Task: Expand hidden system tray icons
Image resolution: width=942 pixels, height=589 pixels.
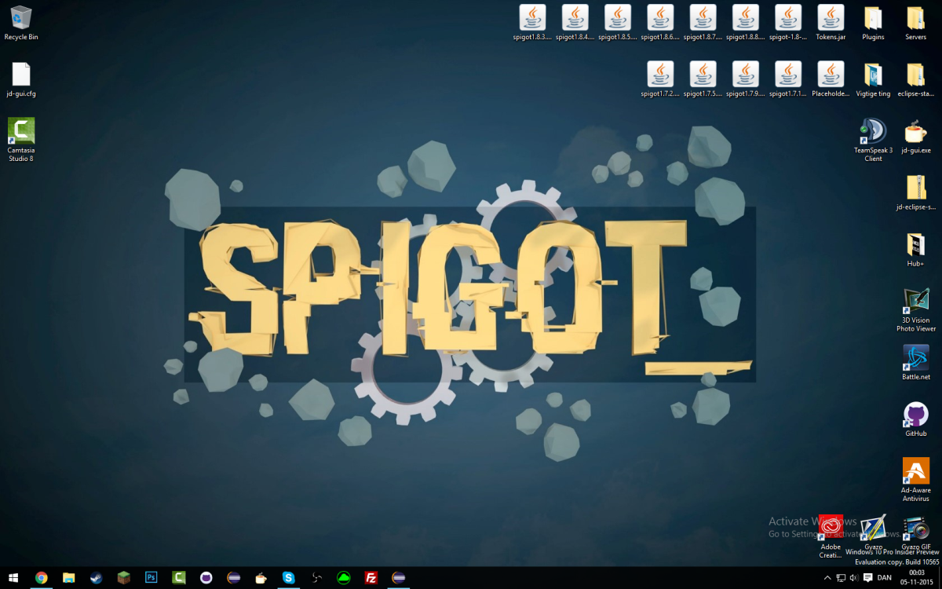Action: point(827,579)
